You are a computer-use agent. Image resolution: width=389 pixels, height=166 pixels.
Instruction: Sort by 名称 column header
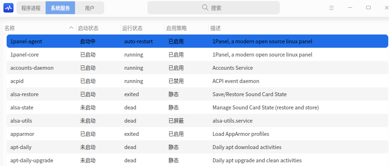39,28
